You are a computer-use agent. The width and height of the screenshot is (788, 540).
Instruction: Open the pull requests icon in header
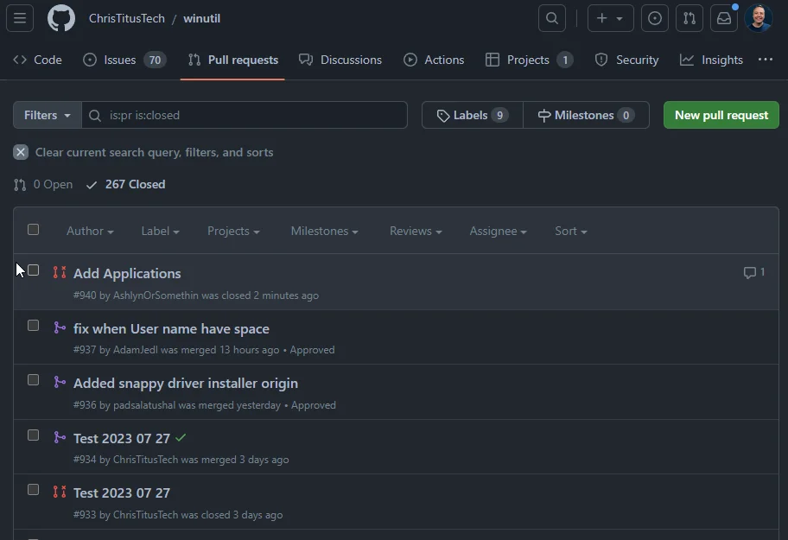pos(689,18)
